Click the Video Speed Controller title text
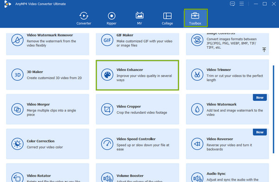This screenshot has height=182, width=279. click(136, 139)
